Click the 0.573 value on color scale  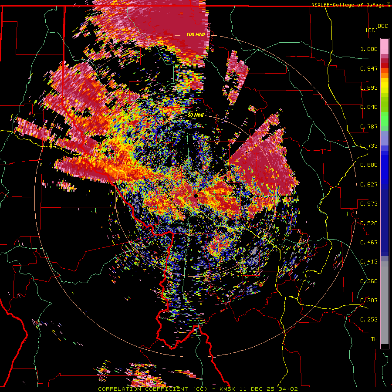369,203
